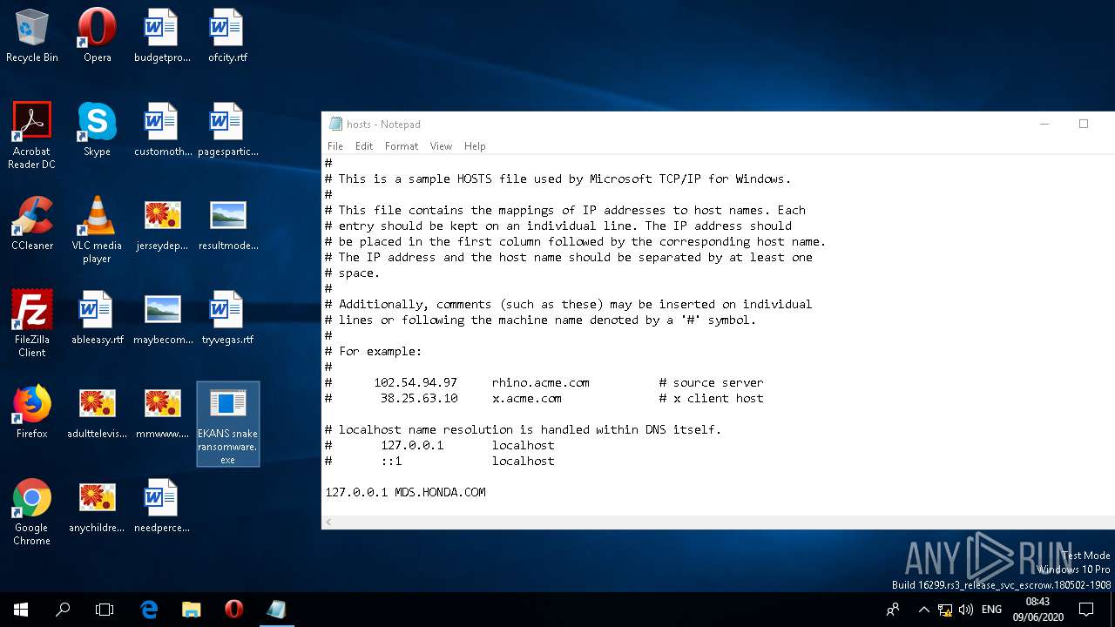Image resolution: width=1115 pixels, height=627 pixels.
Task: Open the volume tray control
Action: (965, 610)
